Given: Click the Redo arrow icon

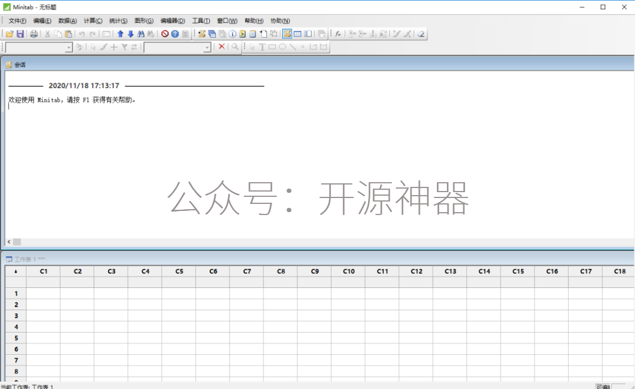Looking at the screenshot, I should (x=92, y=34).
